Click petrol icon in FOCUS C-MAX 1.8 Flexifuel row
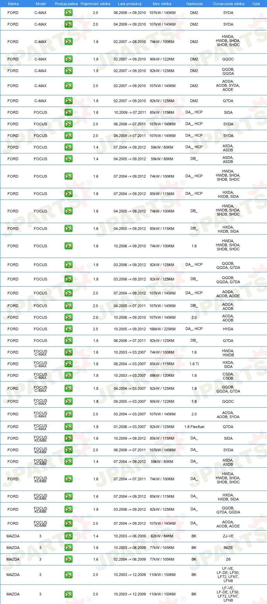 (x=69, y=427)
